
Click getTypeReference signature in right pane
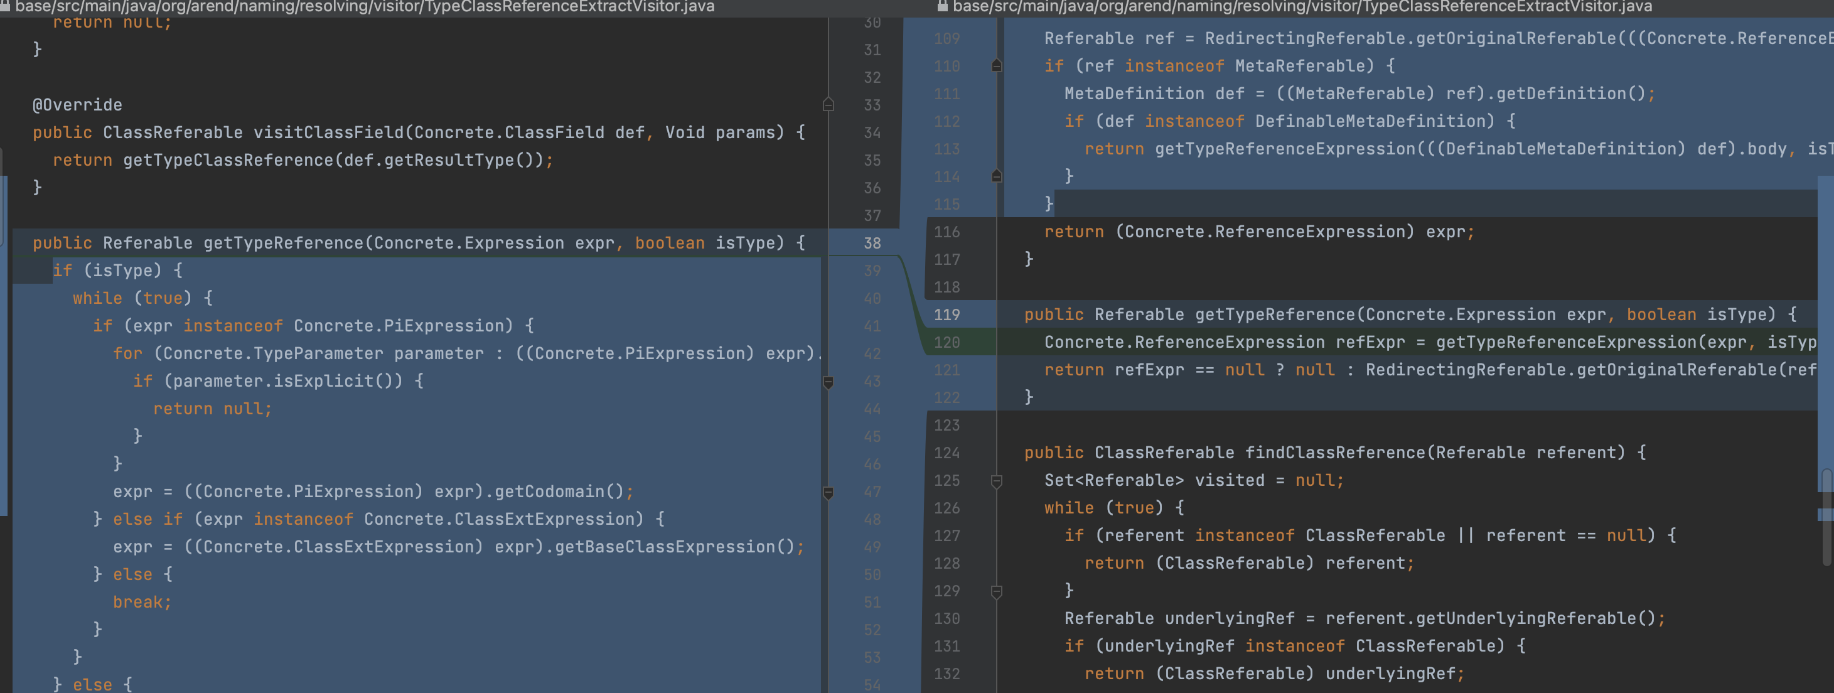[x=1410, y=315]
